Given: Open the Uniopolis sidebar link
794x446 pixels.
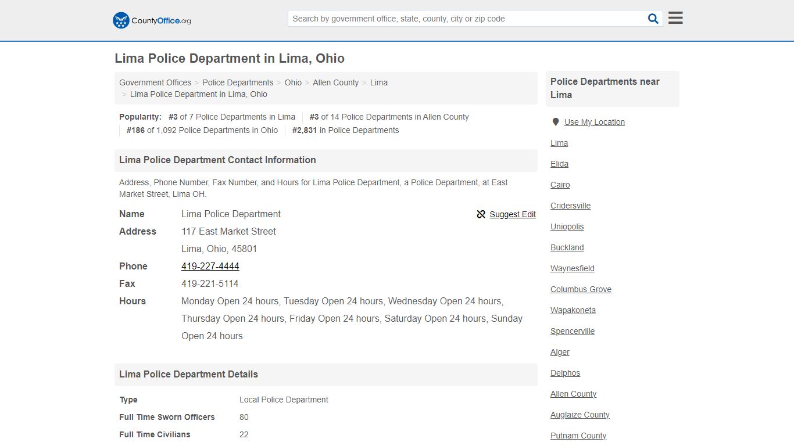Looking at the screenshot, I should pos(567,226).
